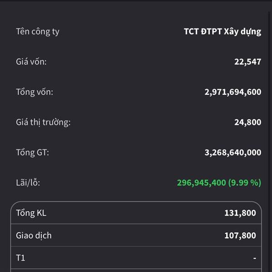Select total value 3,268,640,000
The width and height of the screenshot is (272, 272).
point(233,153)
